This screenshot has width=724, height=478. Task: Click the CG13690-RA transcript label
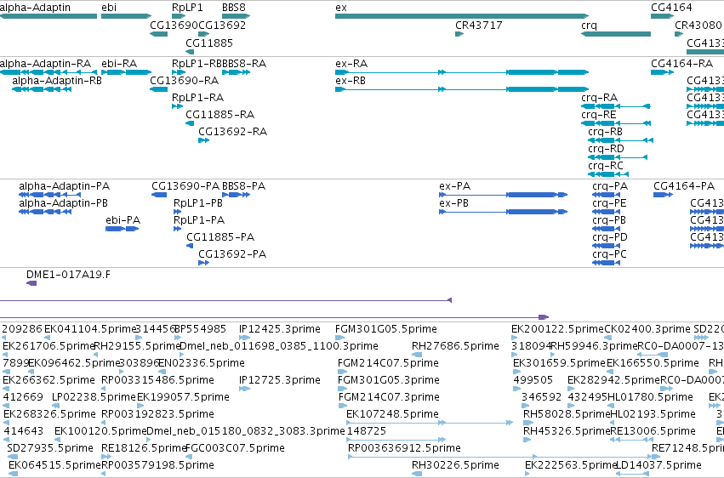click(185, 81)
